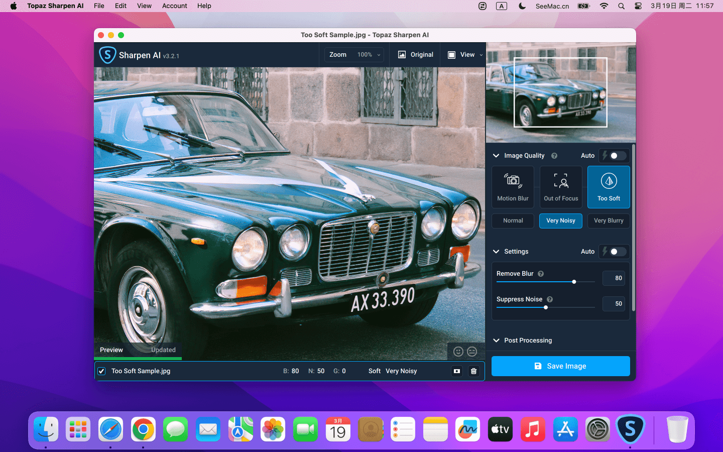The width and height of the screenshot is (723, 452).
Task: Open the File menu
Action: click(x=99, y=6)
